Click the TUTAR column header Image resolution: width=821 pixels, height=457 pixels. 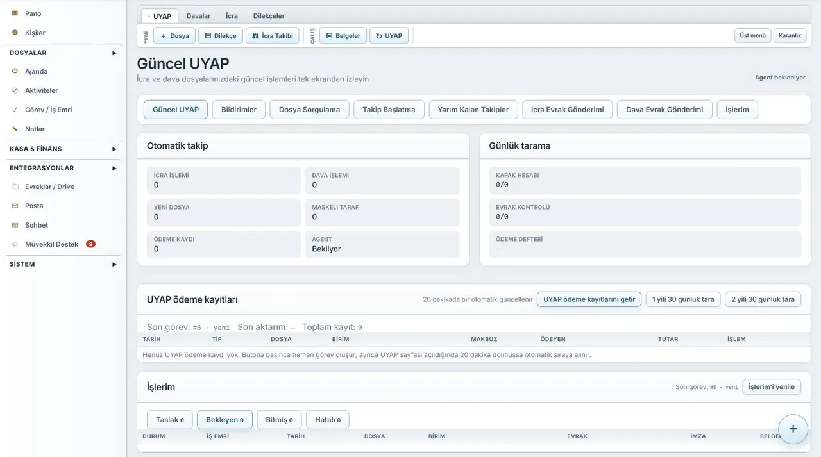[668, 339]
